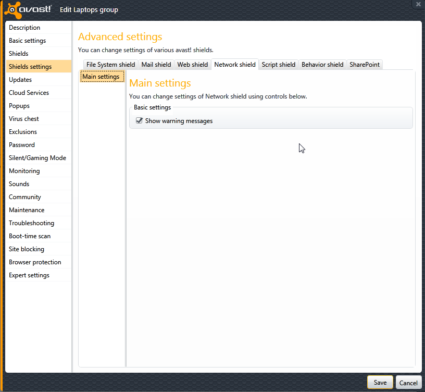Click the Basic settings group label
Image resolution: width=425 pixels, height=392 pixels.
pyautogui.click(x=152, y=107)
